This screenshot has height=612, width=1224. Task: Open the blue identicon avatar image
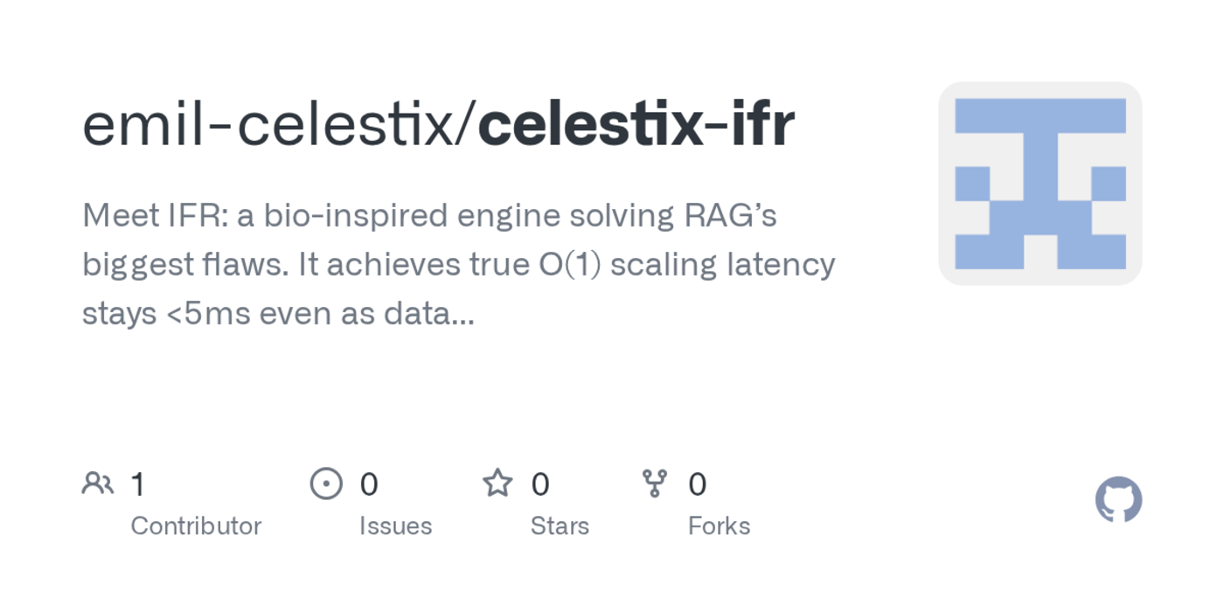(x=1040, y=184)
